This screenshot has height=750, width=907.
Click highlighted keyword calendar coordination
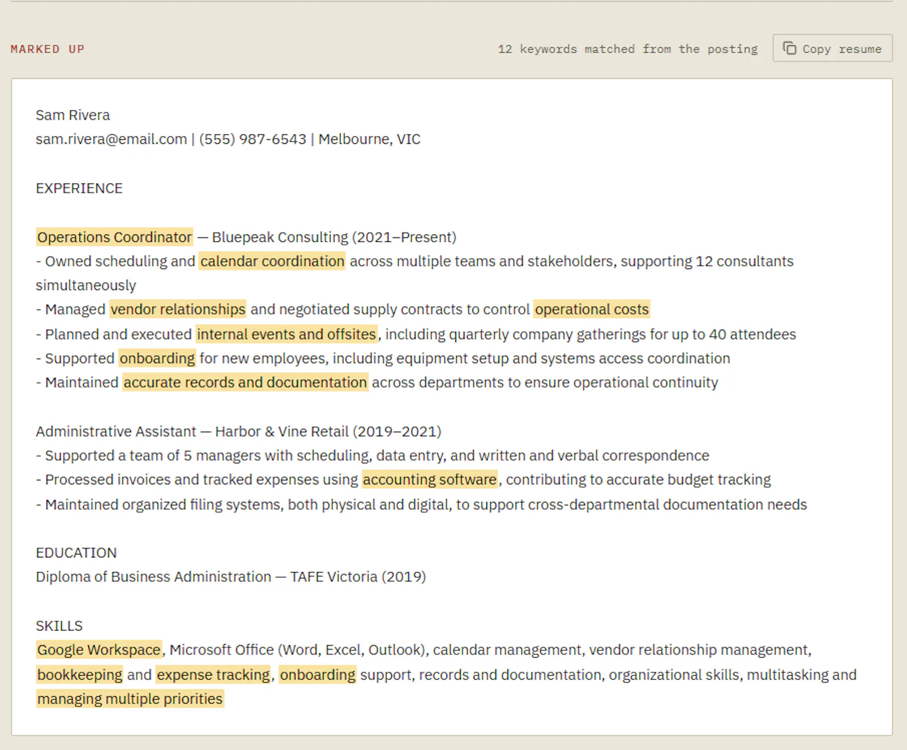[272, 261]
